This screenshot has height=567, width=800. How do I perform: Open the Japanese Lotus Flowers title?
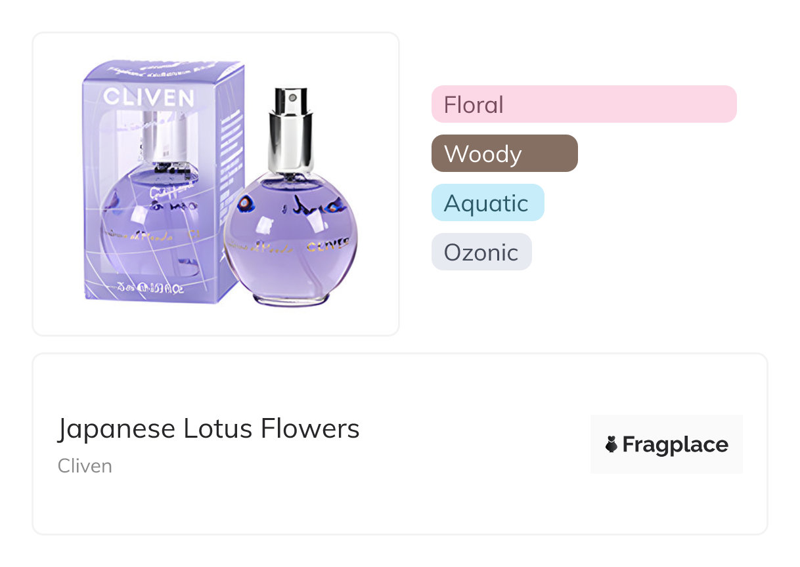tap(208, 429)
